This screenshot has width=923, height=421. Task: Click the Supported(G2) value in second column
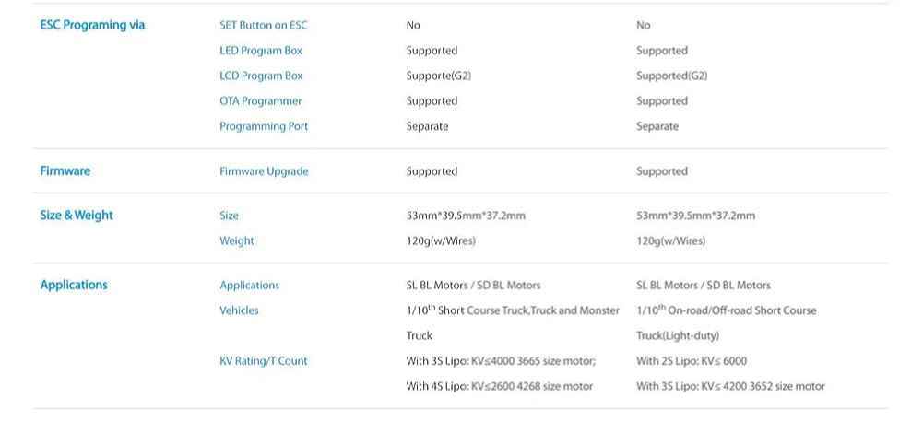click(x=671, y=76)
